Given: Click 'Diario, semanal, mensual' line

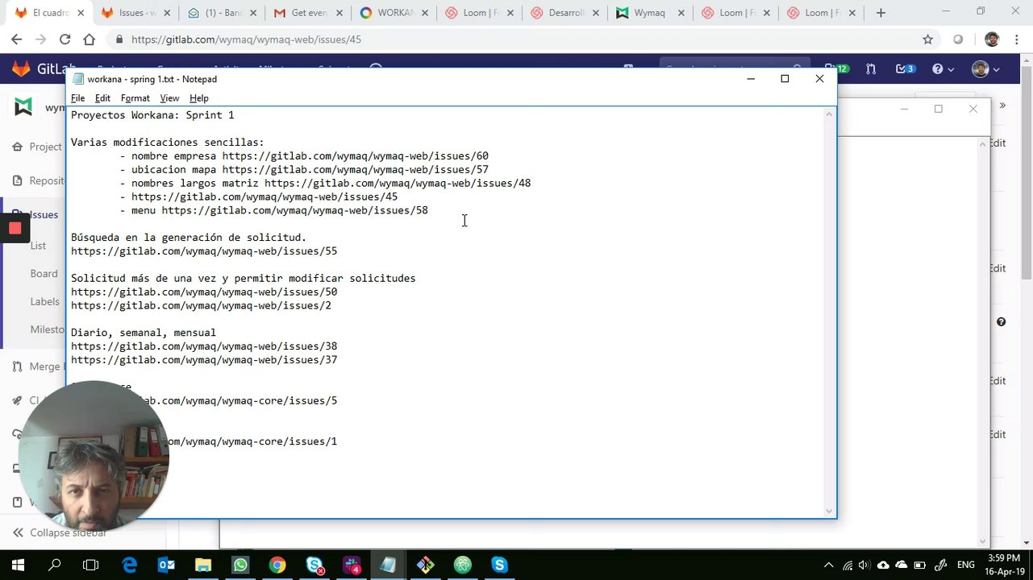Looking at the screenshot, I should coord(144,333).
